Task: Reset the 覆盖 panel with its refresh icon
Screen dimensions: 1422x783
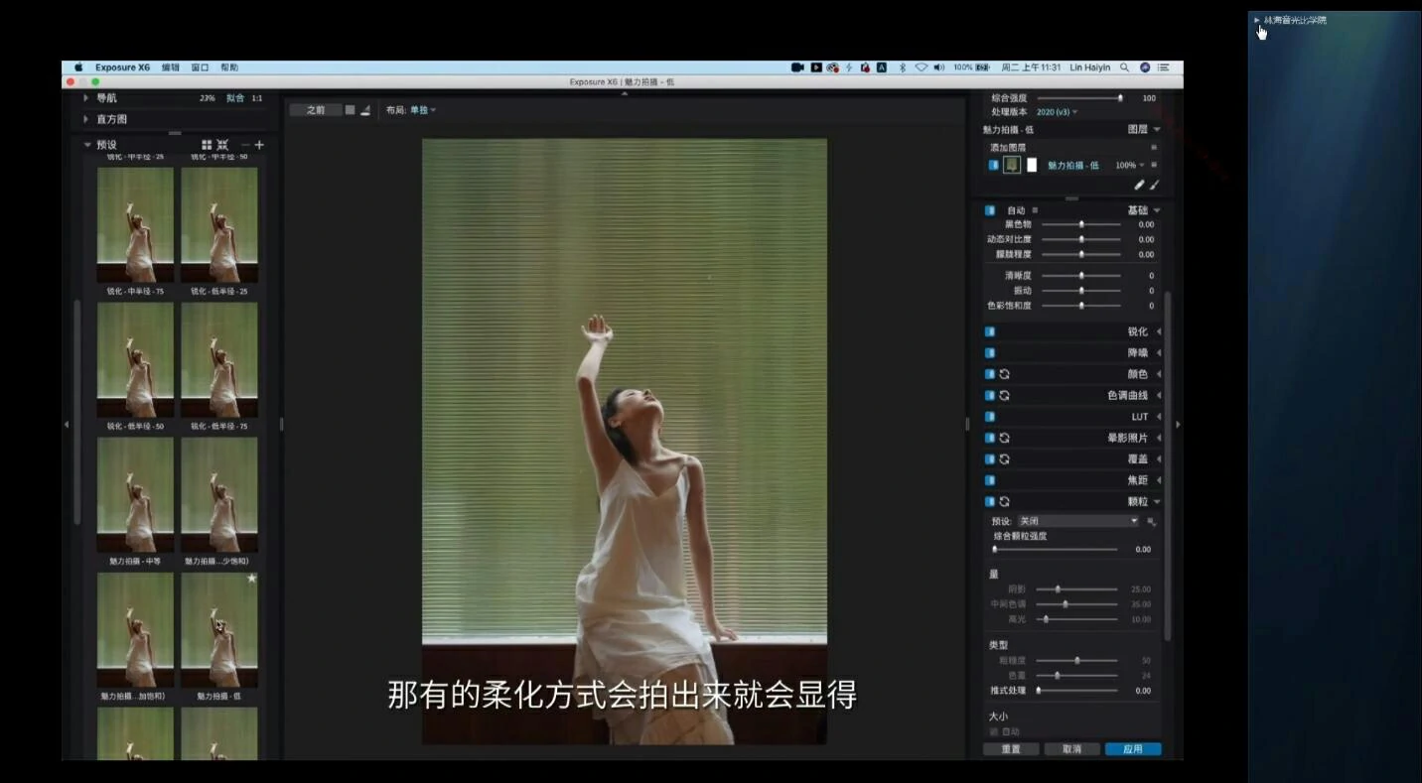Action: [1004, 459]
